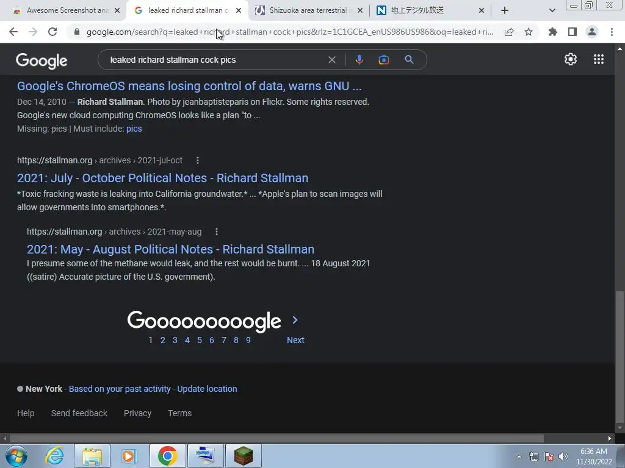Open May - August Political Notes result
625x468 pixels.
point(171,249)
